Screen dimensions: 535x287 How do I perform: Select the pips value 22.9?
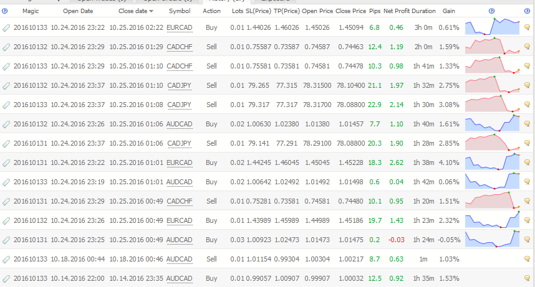click(x=375, y=105)
